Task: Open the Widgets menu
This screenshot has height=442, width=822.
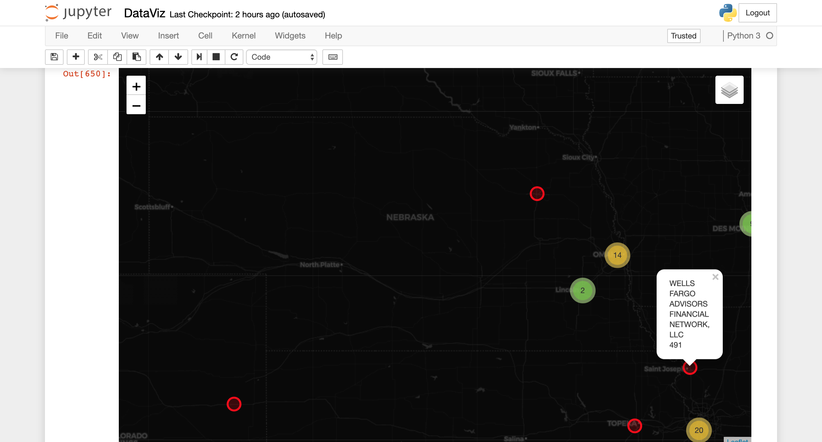Action: 290,36
